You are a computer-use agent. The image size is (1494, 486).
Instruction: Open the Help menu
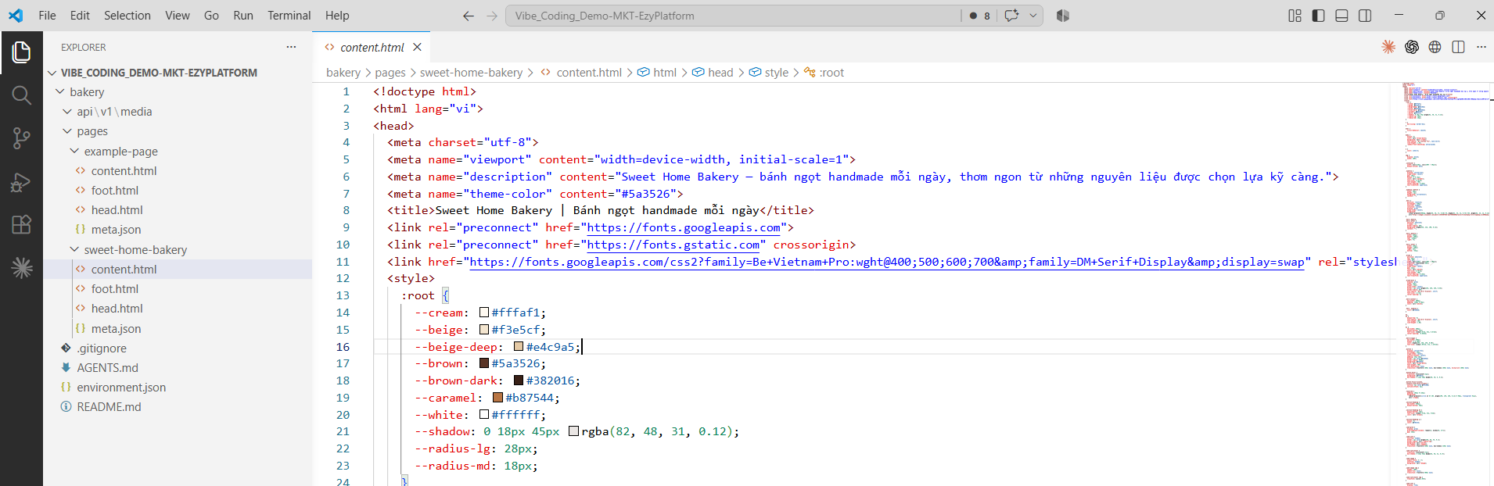pos(337,16)
